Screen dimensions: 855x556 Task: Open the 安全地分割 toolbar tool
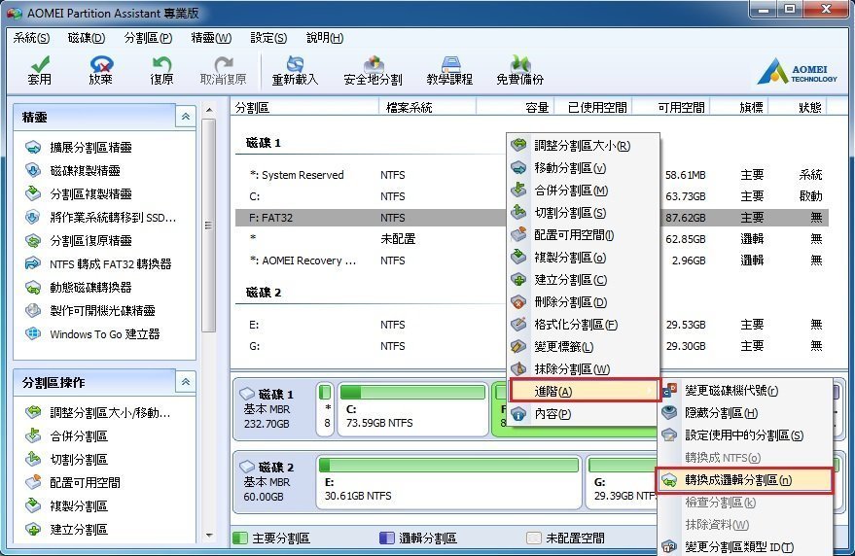point(373,71)
